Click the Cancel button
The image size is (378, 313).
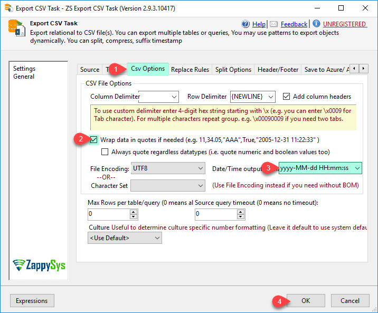click(x=350, y=301)
